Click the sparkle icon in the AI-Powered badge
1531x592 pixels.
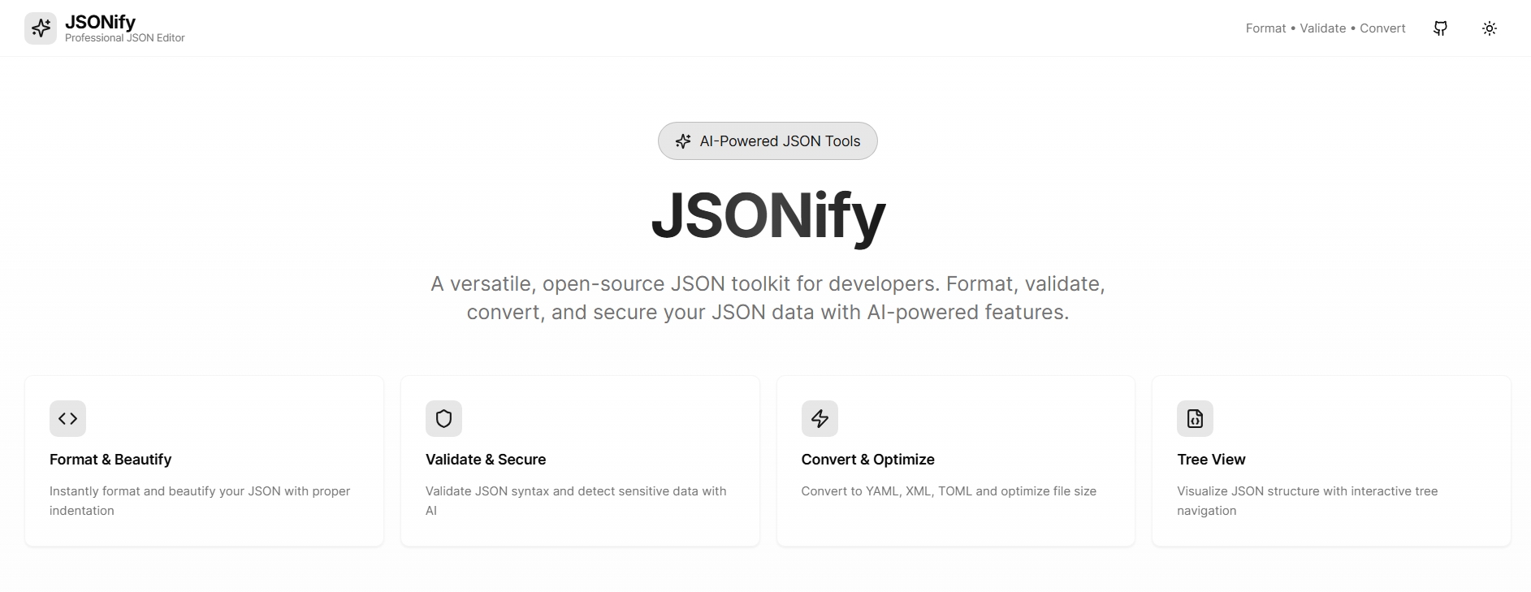[x=683, y=140]
